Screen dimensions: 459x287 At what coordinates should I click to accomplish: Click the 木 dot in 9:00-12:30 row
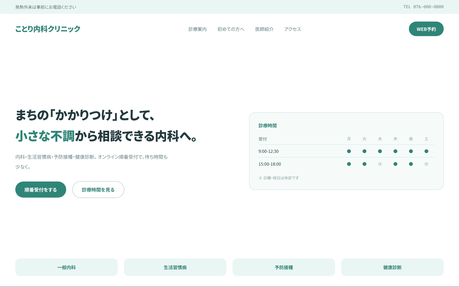[x=395, y=151]
